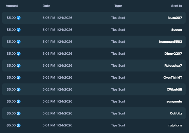This screenshot has height=133, width=189.
Task: Click -$5.00 amount in Rajguptax7 row
Action: [11, 66]
